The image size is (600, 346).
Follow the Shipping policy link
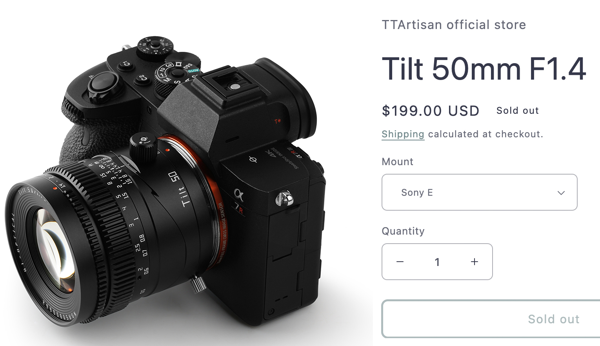pyautogui.click(x=403, y=134)
